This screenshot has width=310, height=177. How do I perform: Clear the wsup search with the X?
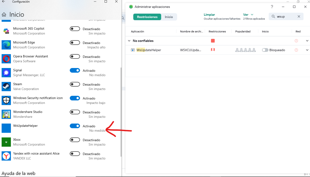(299, 16)
